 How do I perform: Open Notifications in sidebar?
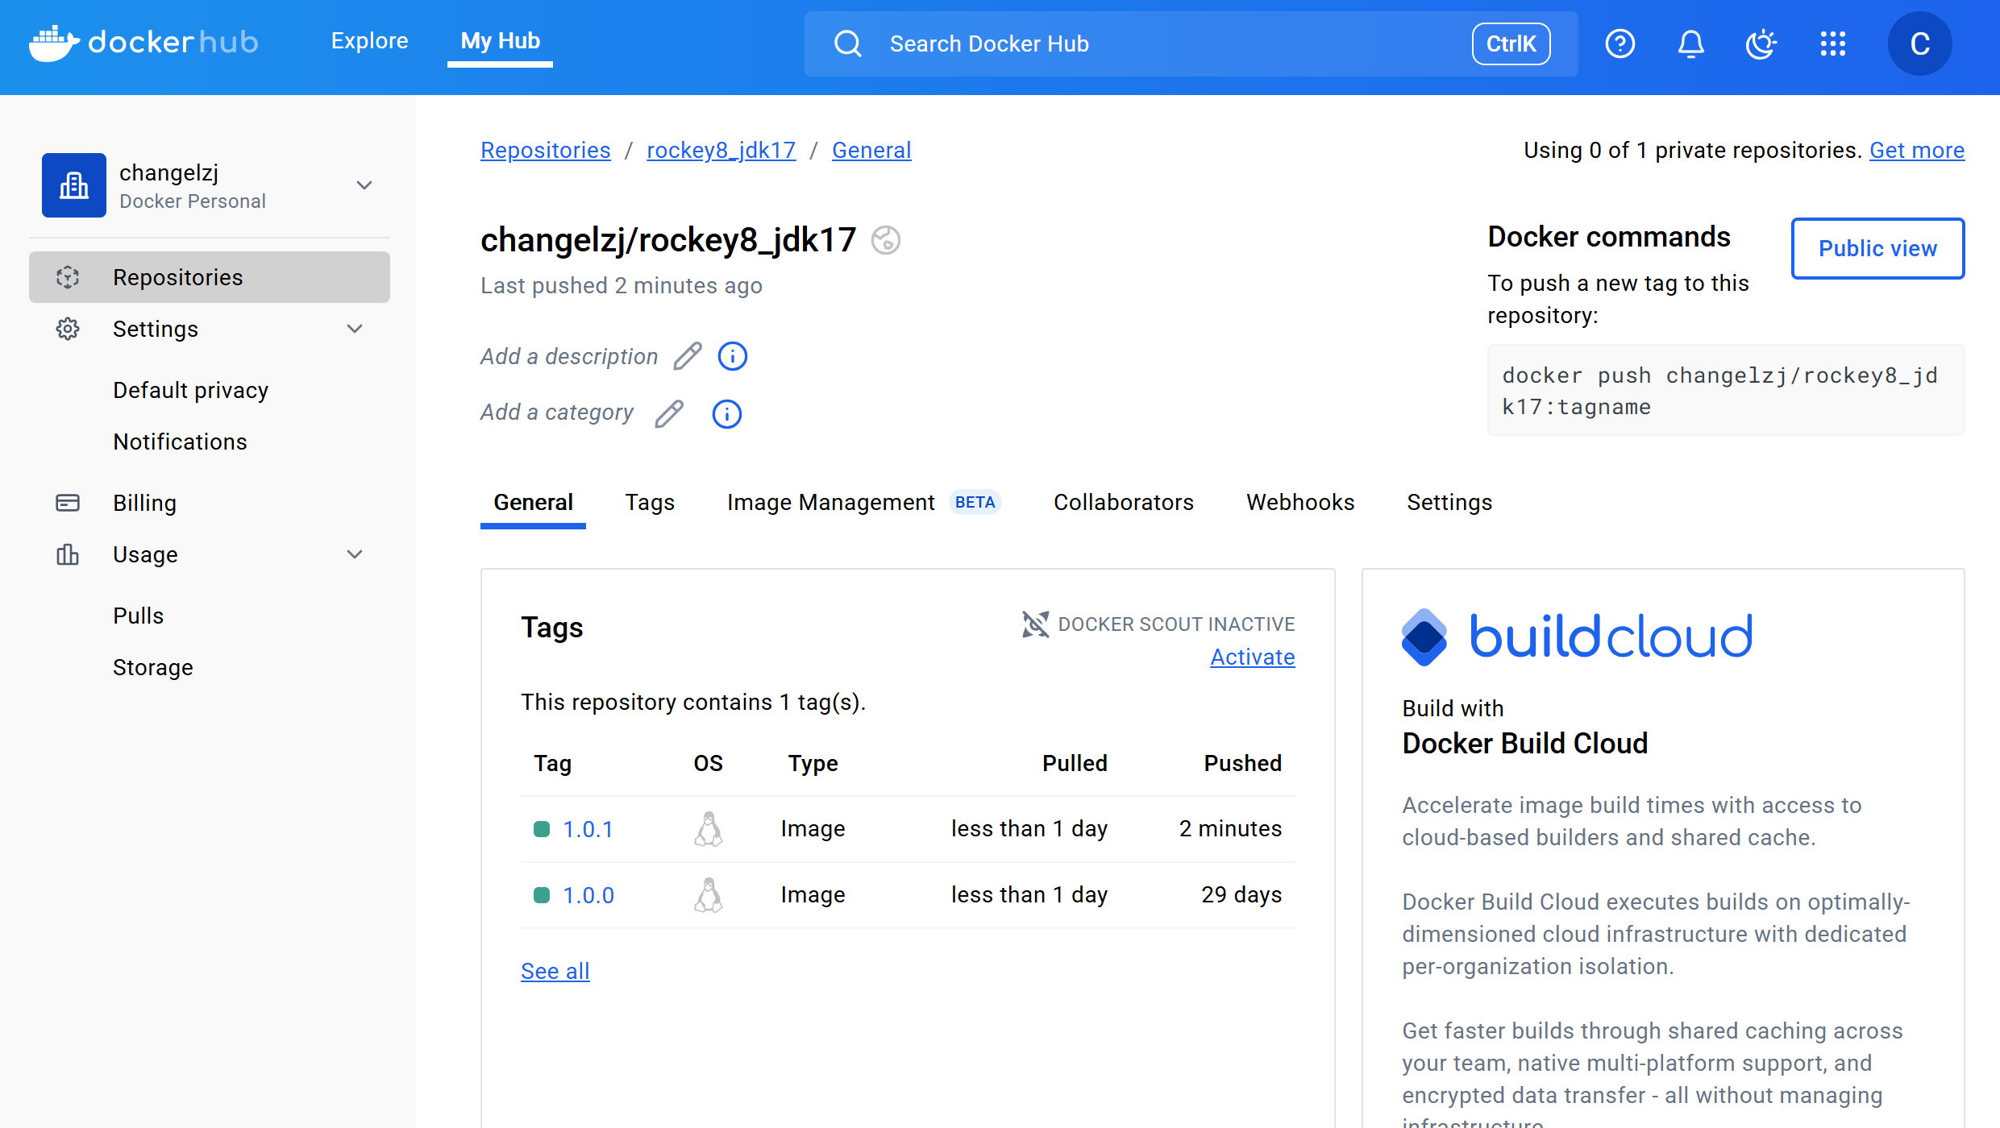tap(180, 442)
